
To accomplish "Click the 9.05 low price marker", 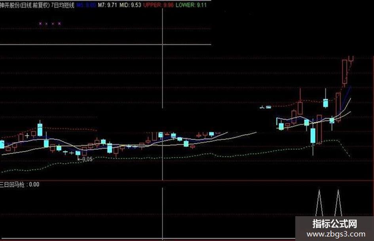I will point(85,159).
